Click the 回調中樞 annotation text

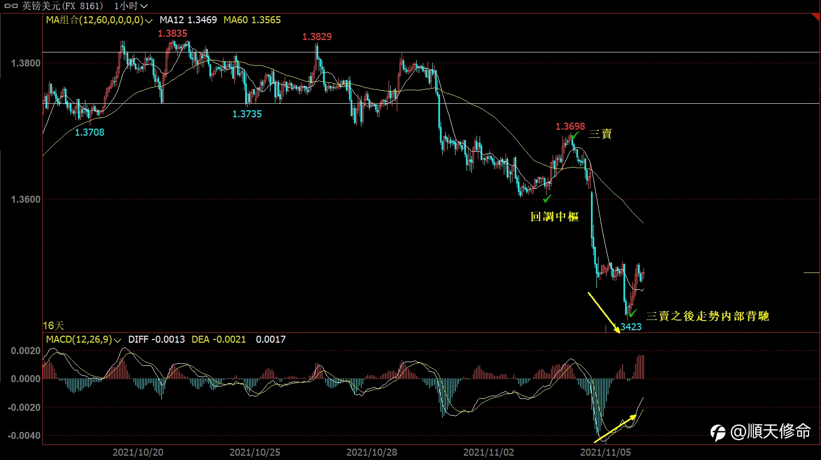tap(555, 217)
